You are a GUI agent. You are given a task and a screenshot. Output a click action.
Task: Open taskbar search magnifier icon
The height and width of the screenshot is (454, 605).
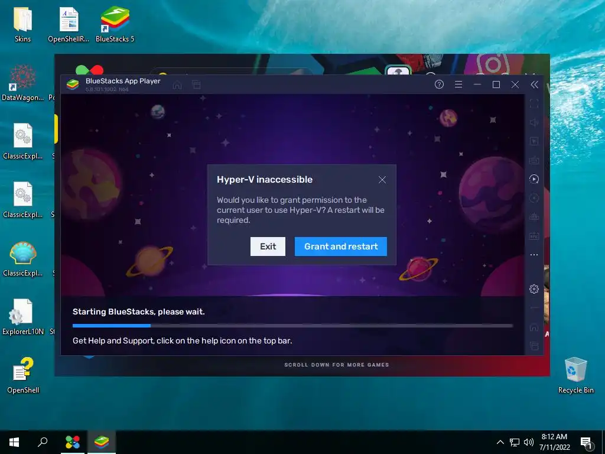(43, 442)
